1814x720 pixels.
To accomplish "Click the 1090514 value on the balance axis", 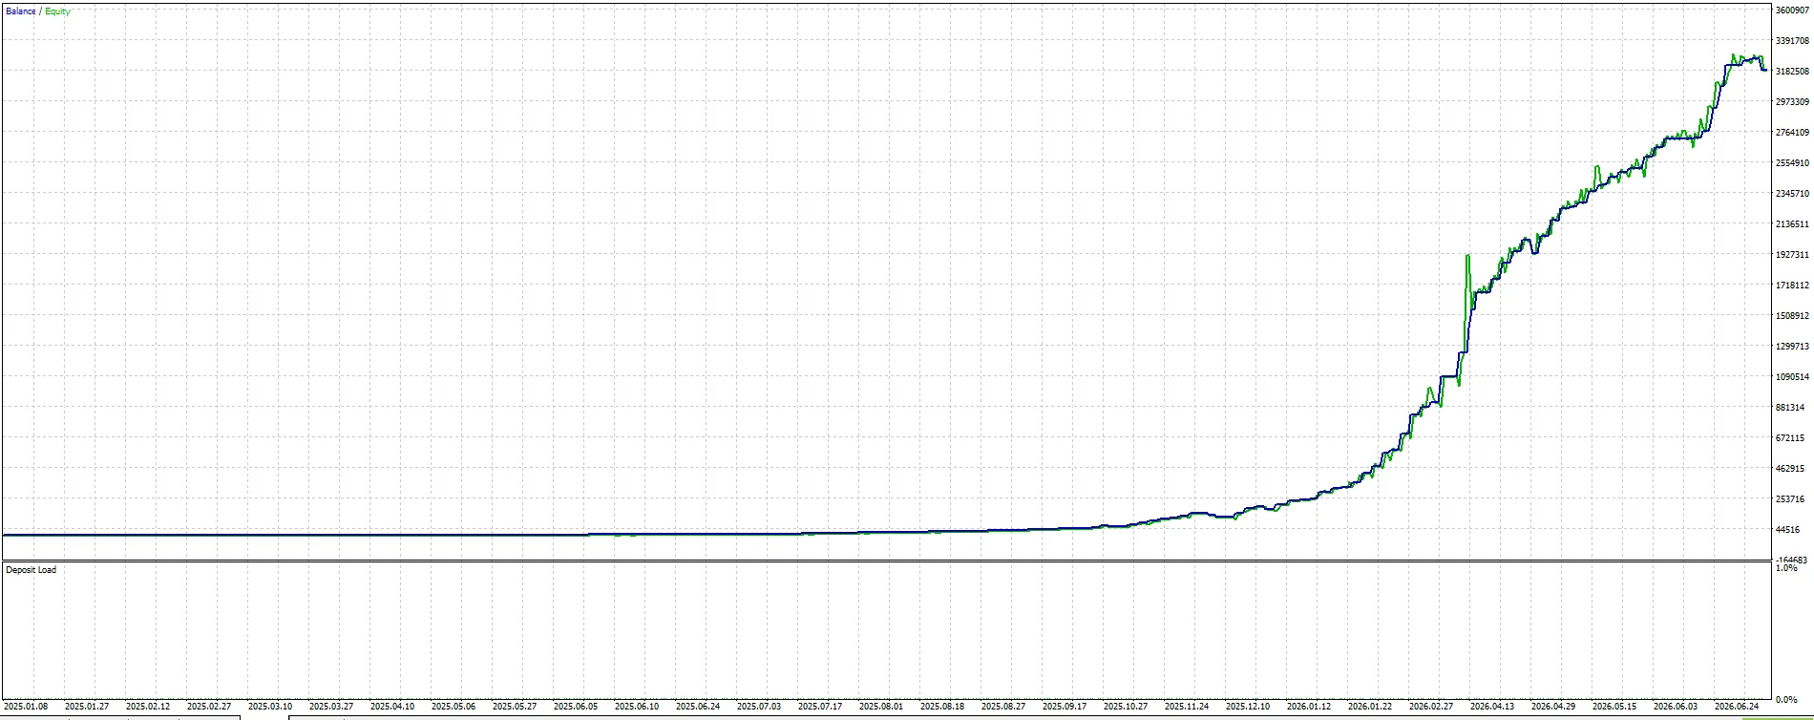I will pos(1792,377).
